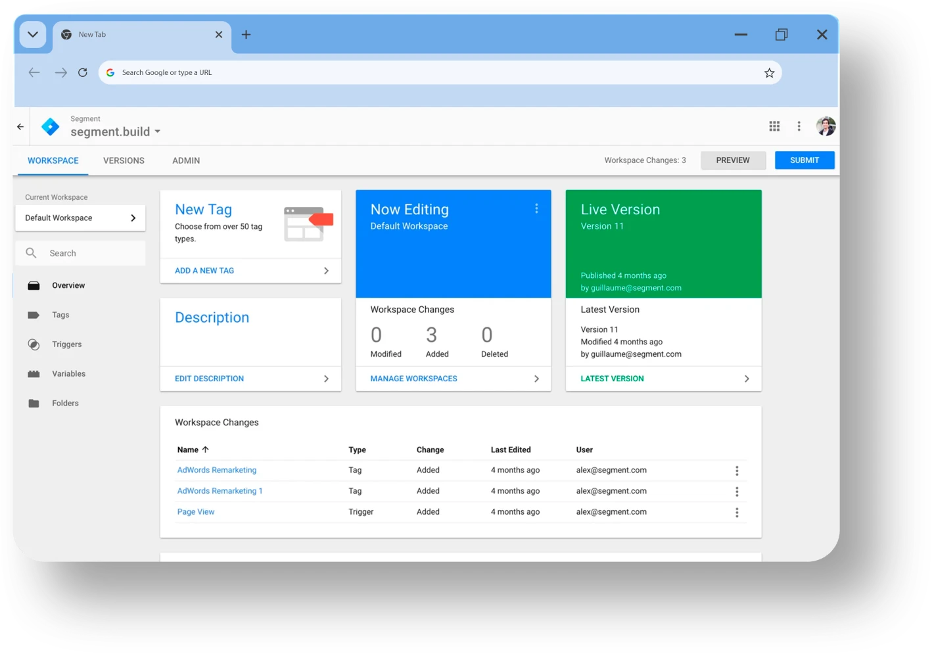
Task: Select Triggers in the sidebar
Action: (x=66, y=344)
